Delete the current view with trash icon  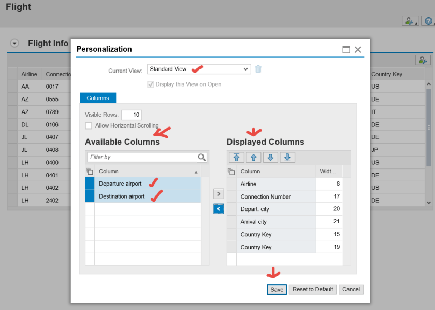(258, 69)
